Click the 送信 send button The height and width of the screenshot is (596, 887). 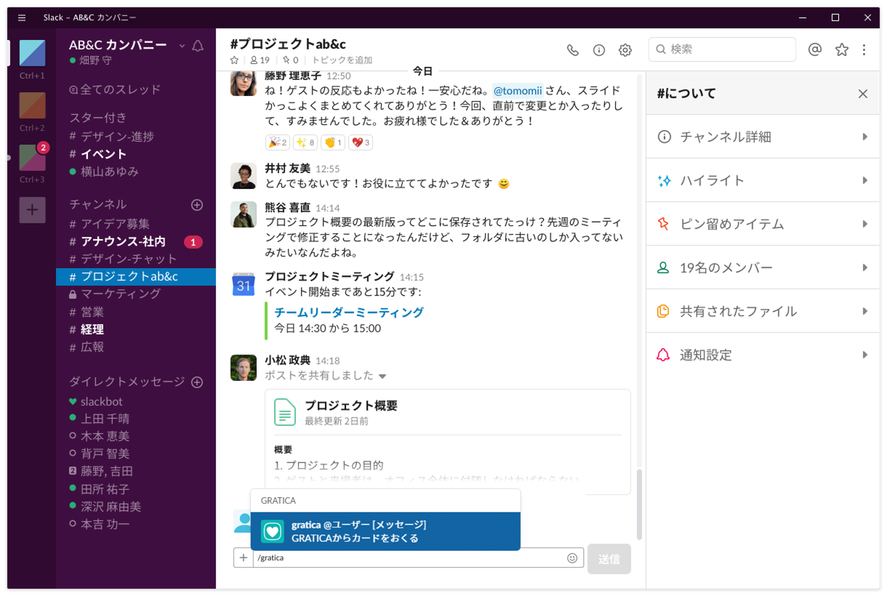point(609,559)
